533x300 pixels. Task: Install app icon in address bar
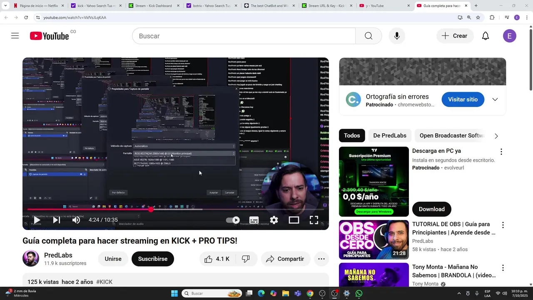click(x=460, y=17)
